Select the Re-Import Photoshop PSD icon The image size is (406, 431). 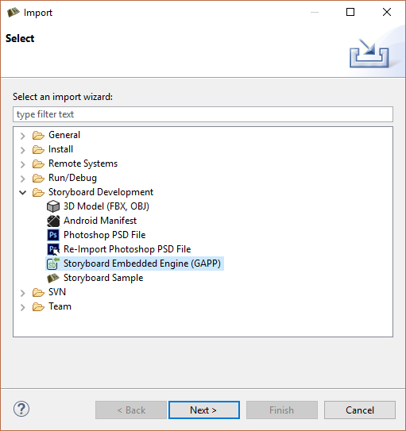tap(53, 249)
